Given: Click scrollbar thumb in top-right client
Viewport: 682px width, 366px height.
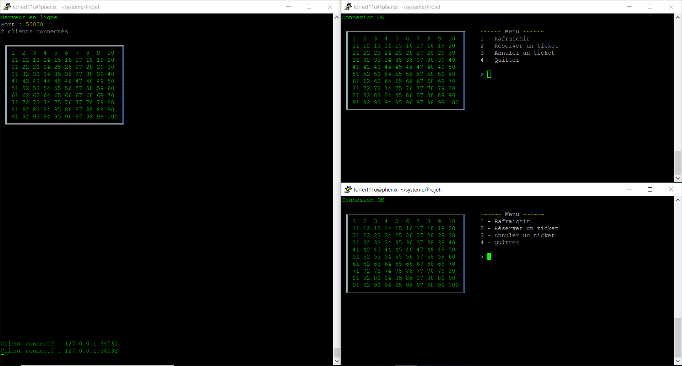Looking at the screenshot, I should point(678,163).
